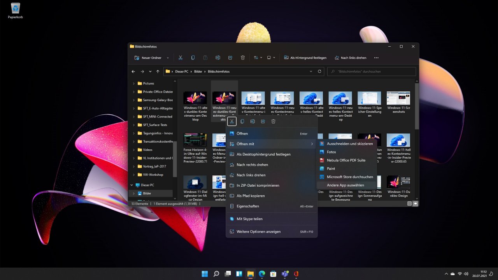Go back with the left arrow

[x=133, y=72]
